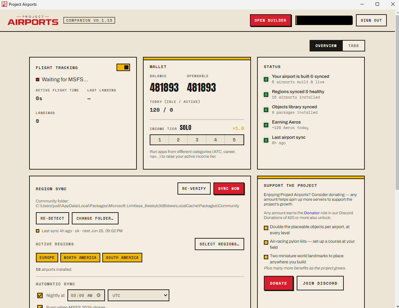399x308 pixels.
Task: Click the Companion v0.1.15 version badge
Action: point(89,20)
